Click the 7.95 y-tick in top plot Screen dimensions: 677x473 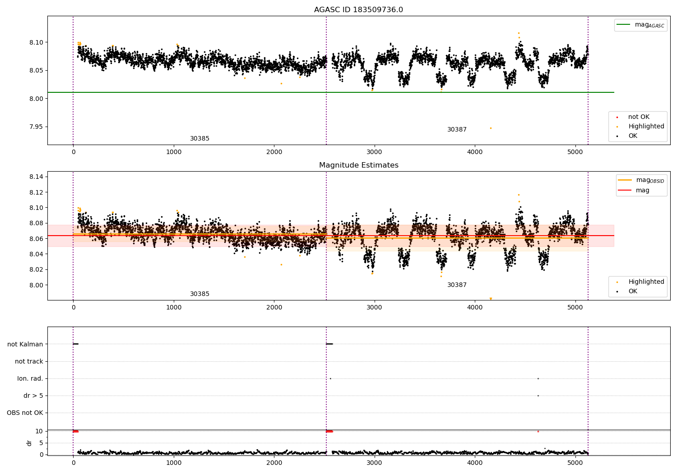click(x=36, y=127)
